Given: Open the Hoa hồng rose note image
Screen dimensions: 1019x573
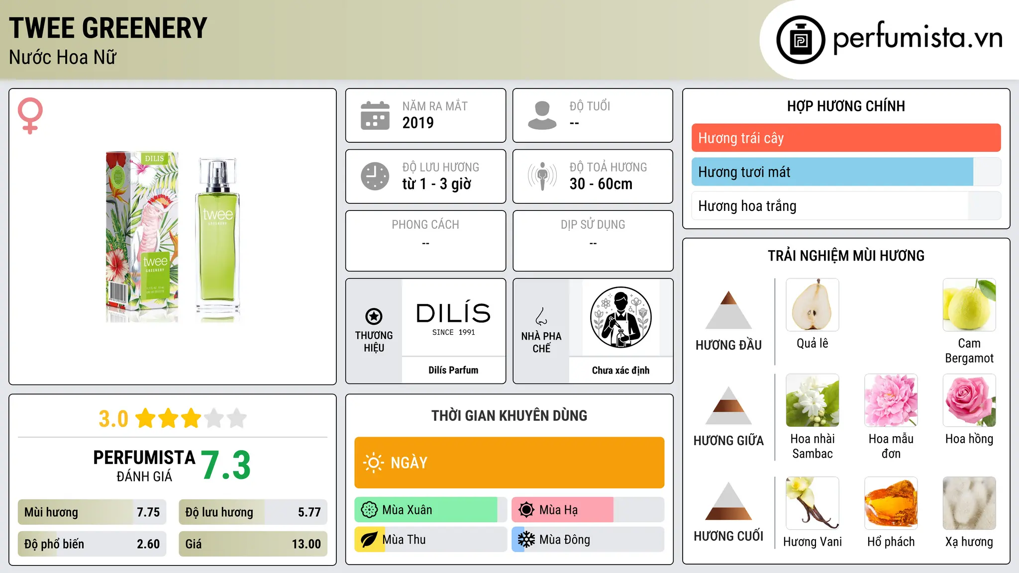Looking at the screenshot, I should [x=969, y=400].
